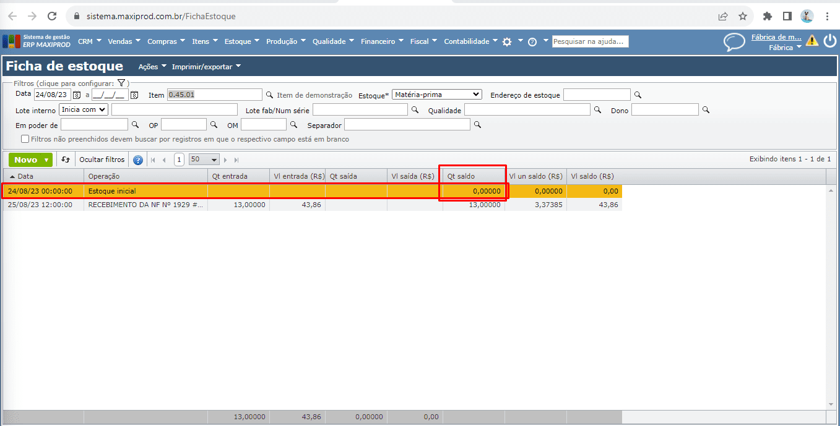The height and width of the screenshot is (426, 840).
Task: Open the Compras menu
Action: (x=167, y=41)
